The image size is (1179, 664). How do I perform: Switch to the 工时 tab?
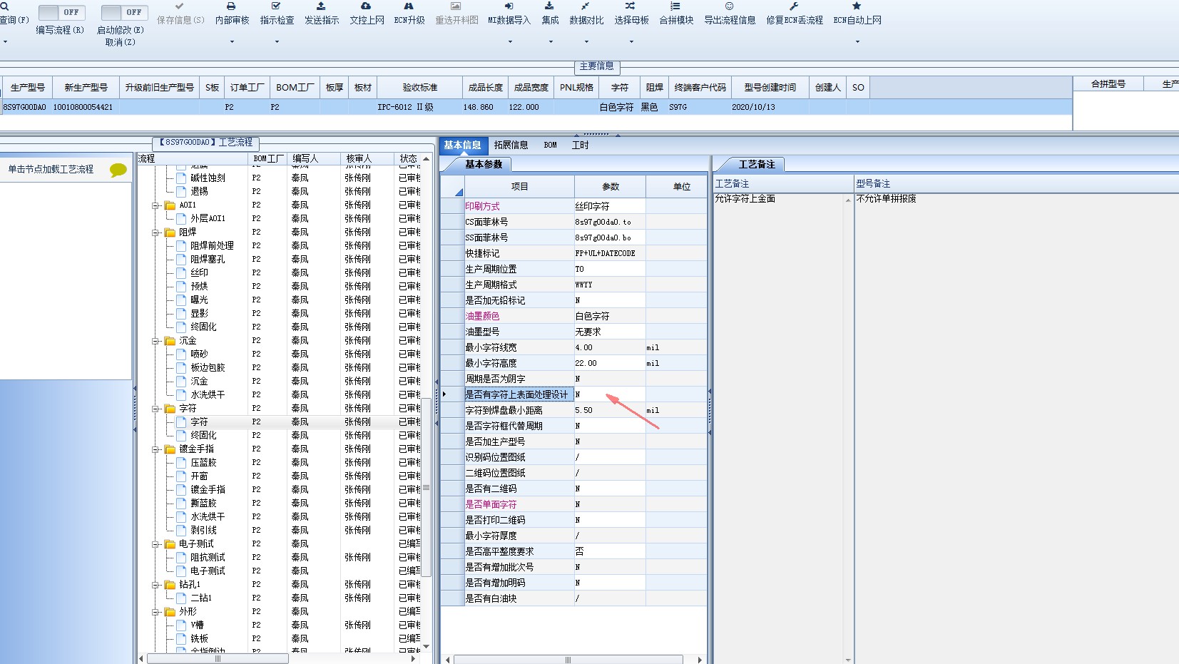coord(580,145)
